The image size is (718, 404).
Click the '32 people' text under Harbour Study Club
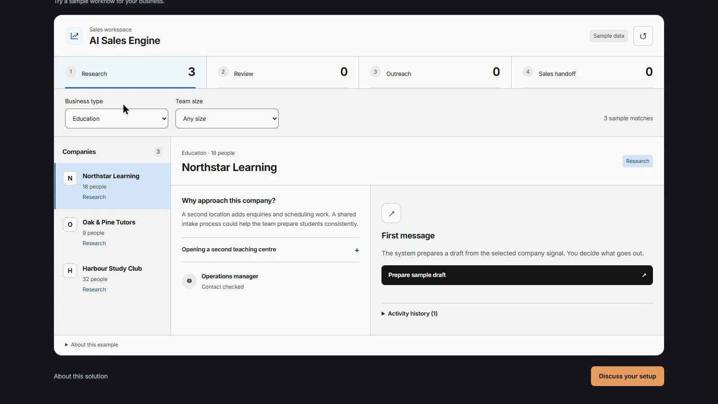(x=95, y=279)
